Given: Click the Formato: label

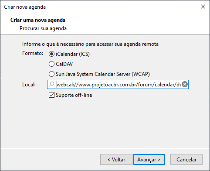Looking at the screenshot, I should 33,53.
